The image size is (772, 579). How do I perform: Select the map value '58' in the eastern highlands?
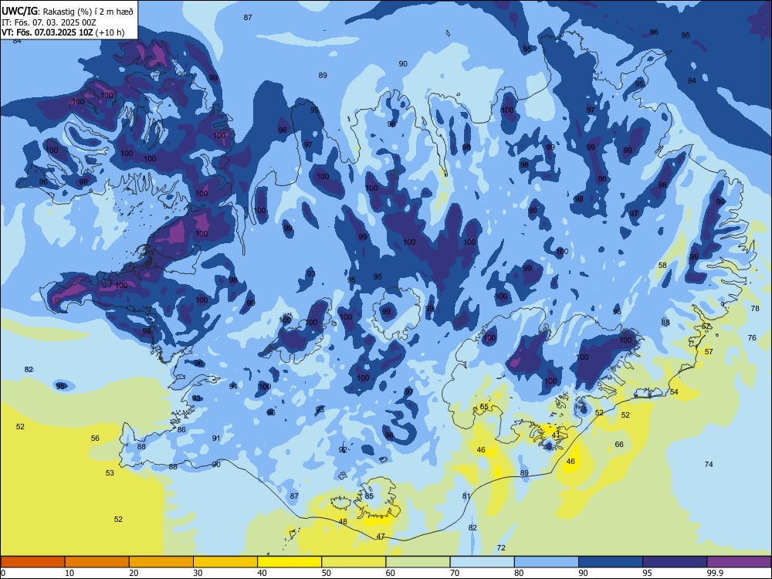tap(662, 265)
